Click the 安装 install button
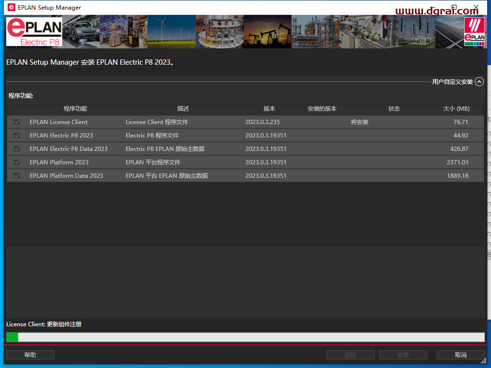Viewport: 491px width, 368px height. pos(403,355)
